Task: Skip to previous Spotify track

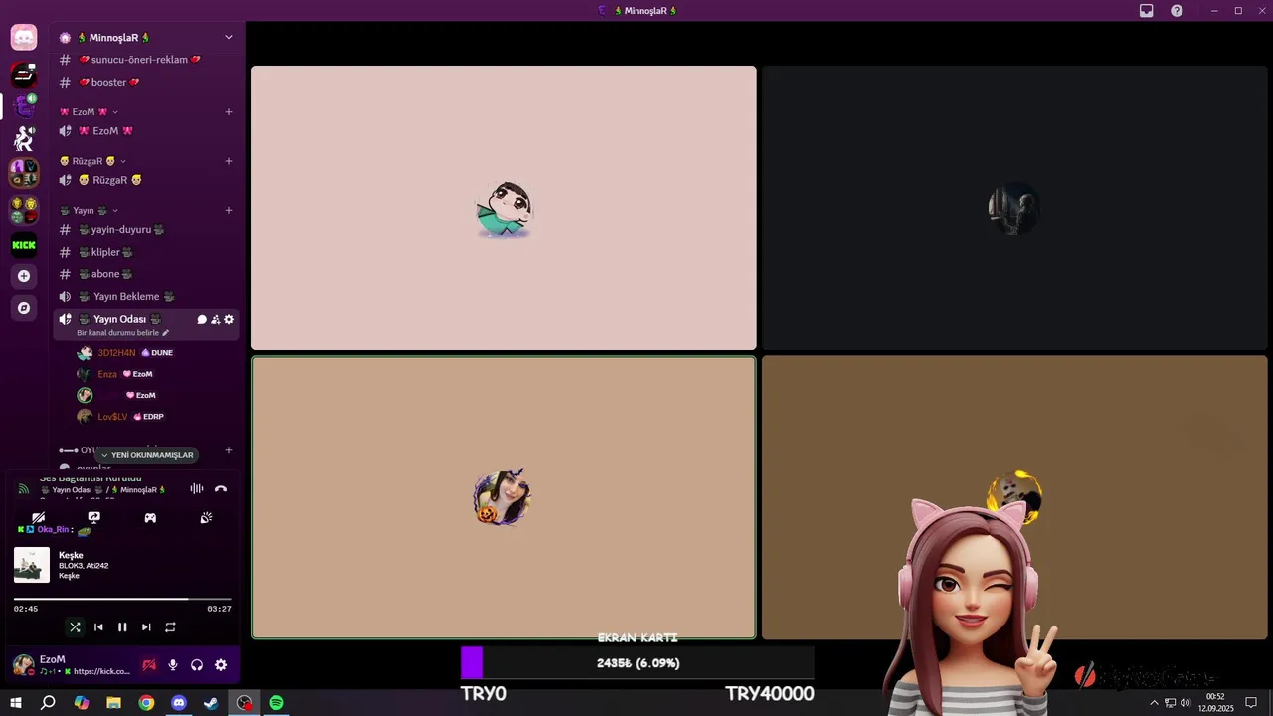Action: pyautogui.click(x=98, y=626)
